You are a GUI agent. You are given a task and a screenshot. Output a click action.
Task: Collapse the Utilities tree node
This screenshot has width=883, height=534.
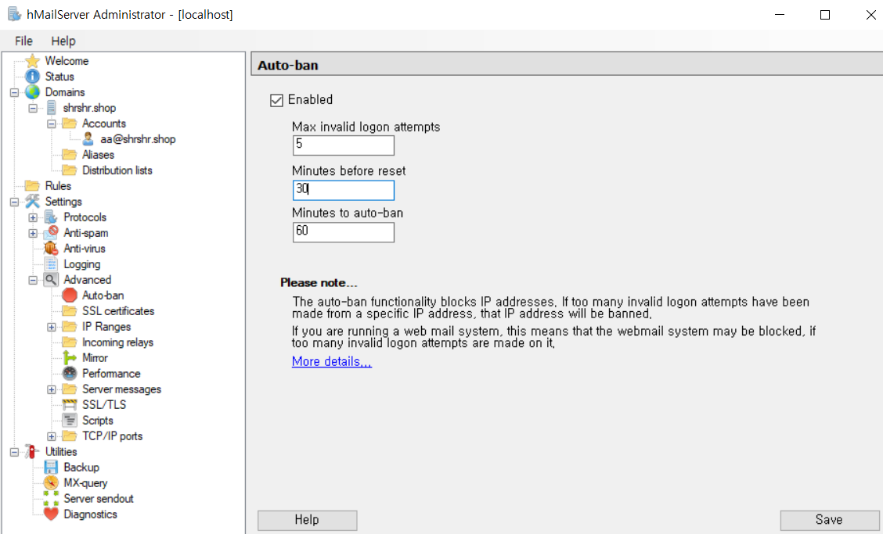tap(14, 452)
